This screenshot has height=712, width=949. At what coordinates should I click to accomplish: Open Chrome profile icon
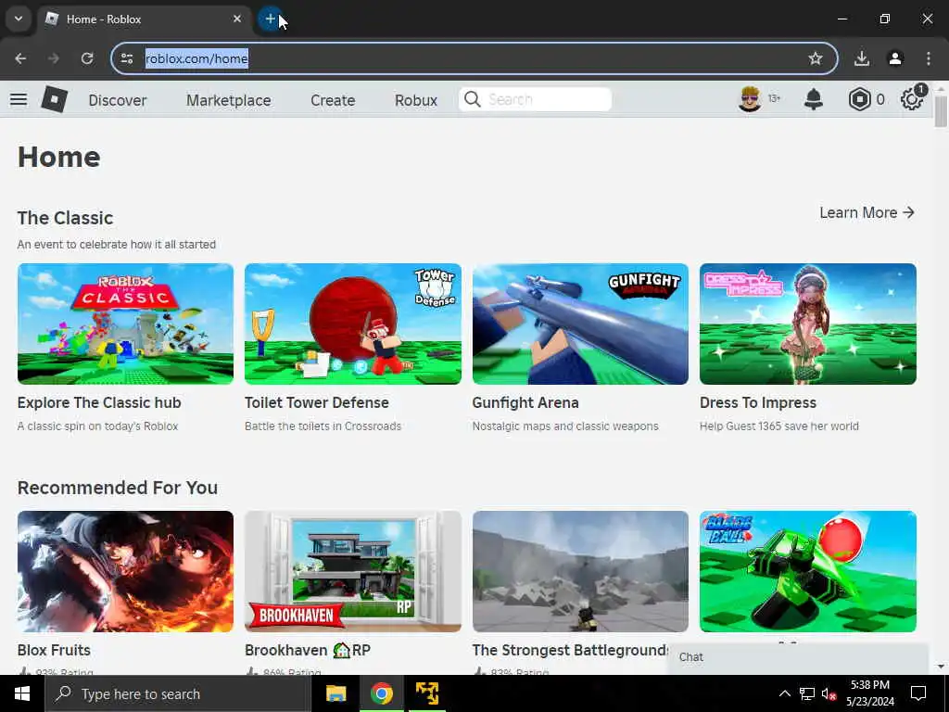[895, 58]
